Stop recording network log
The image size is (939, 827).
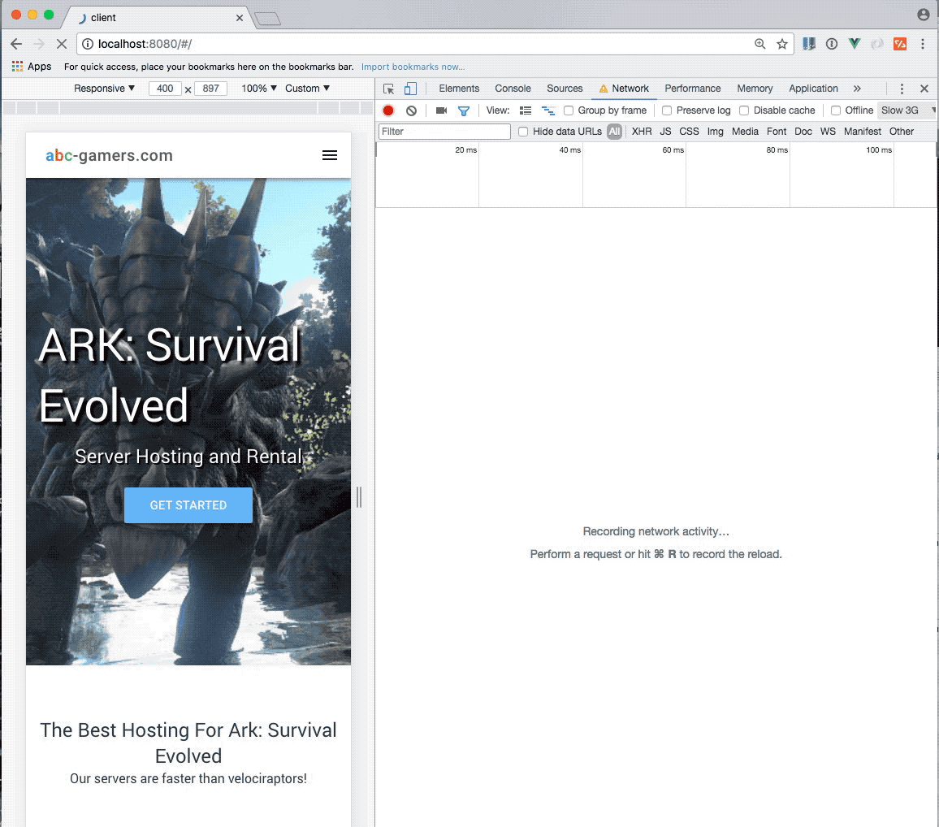[388, 110]
